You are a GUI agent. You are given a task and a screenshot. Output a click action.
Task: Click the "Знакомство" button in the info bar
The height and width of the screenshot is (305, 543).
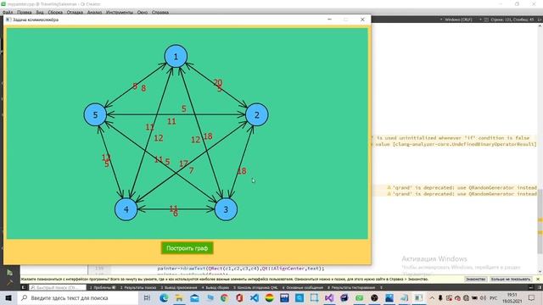(475, 279)
